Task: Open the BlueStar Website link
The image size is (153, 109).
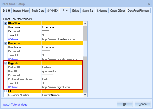Action: (13, 39)
